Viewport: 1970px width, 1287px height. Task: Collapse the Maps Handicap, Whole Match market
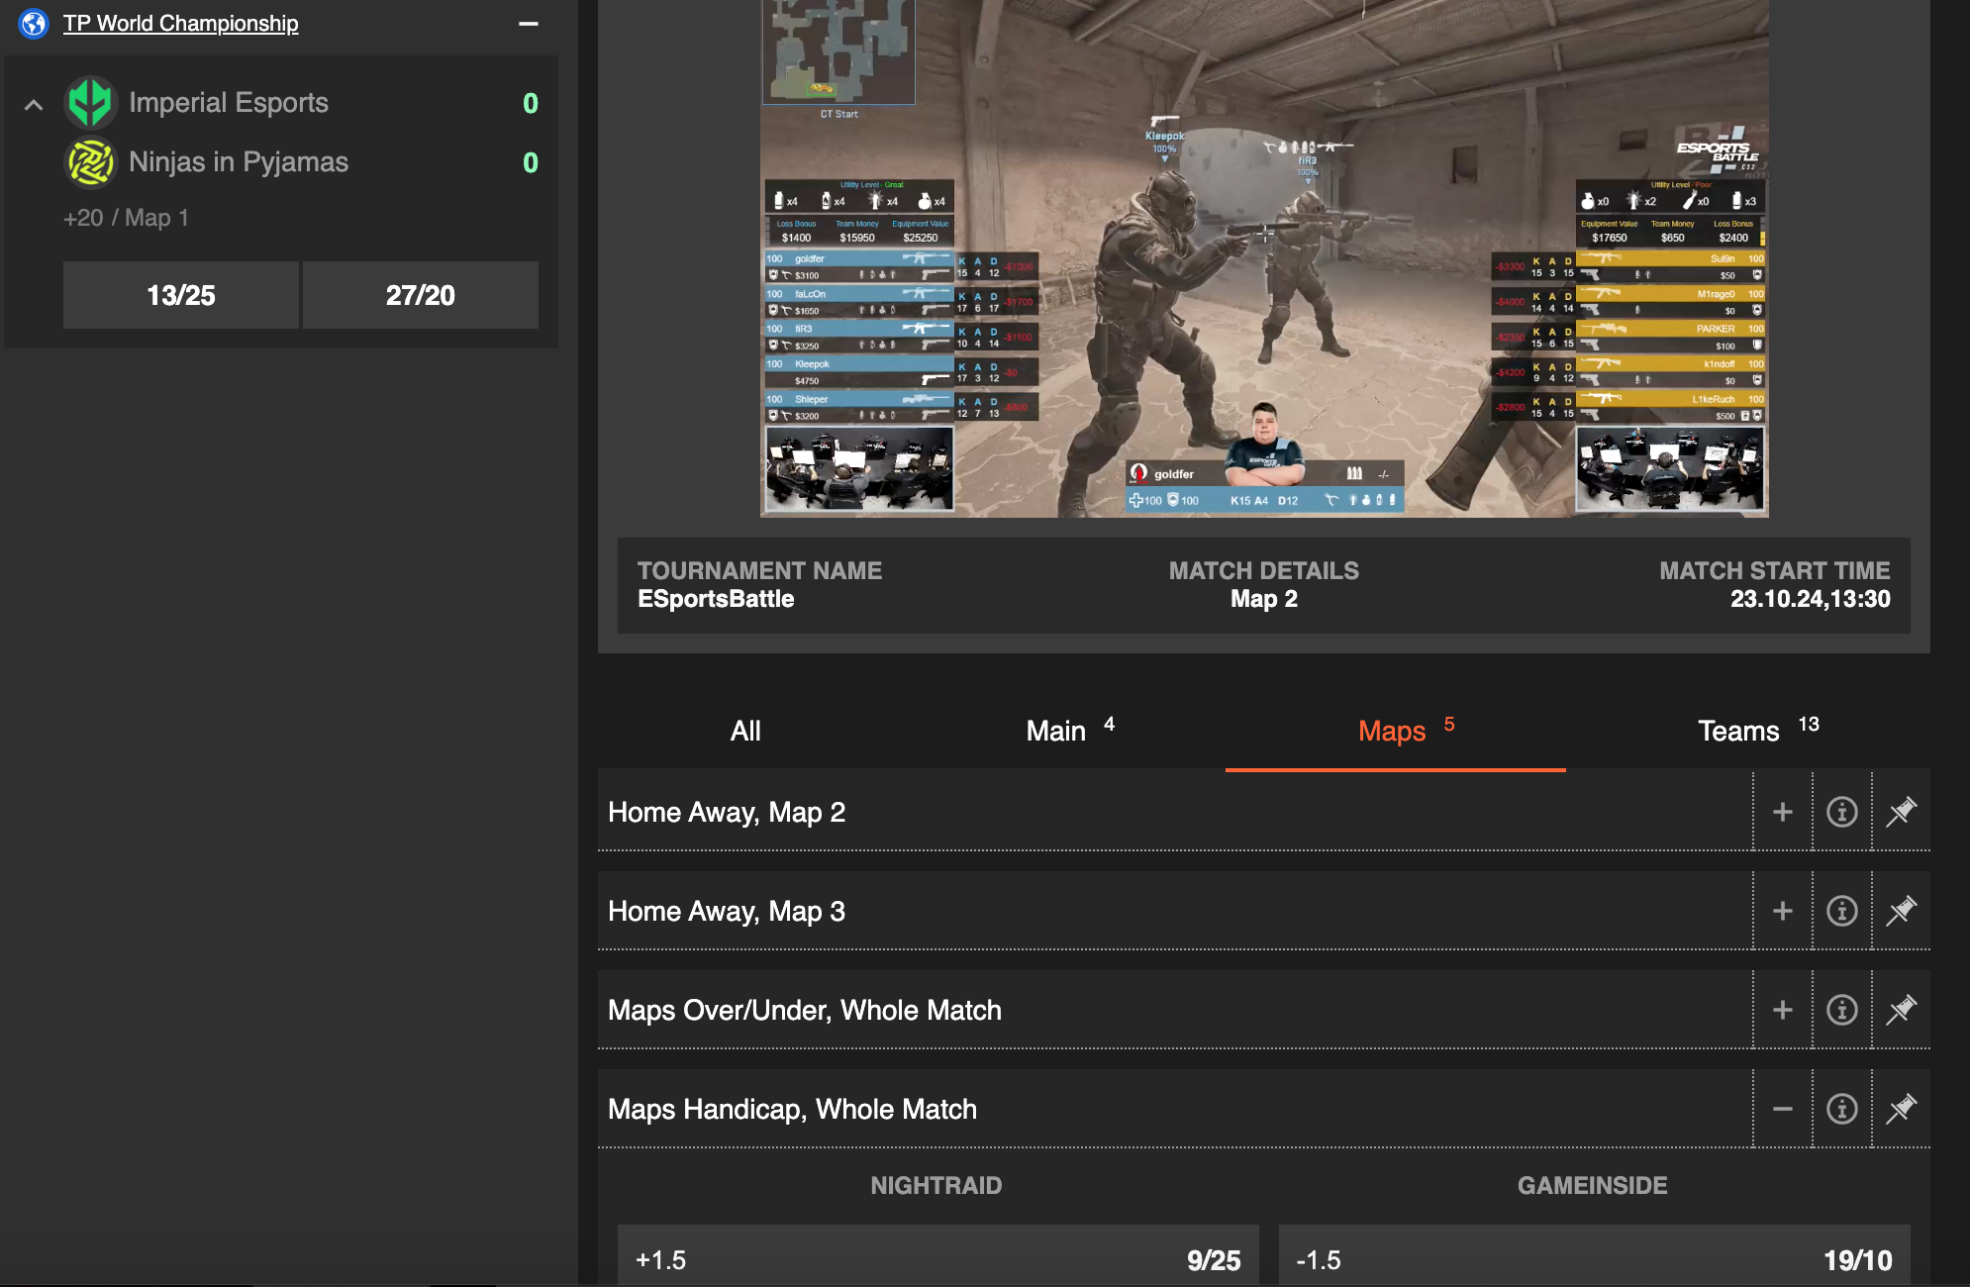coord(1783,1109)
